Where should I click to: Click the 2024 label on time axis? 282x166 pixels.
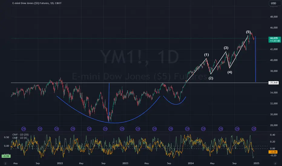pos(191,163)
